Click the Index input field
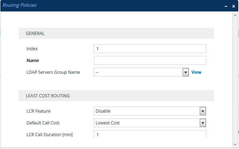Screen dimensions: 239x149 150,48
